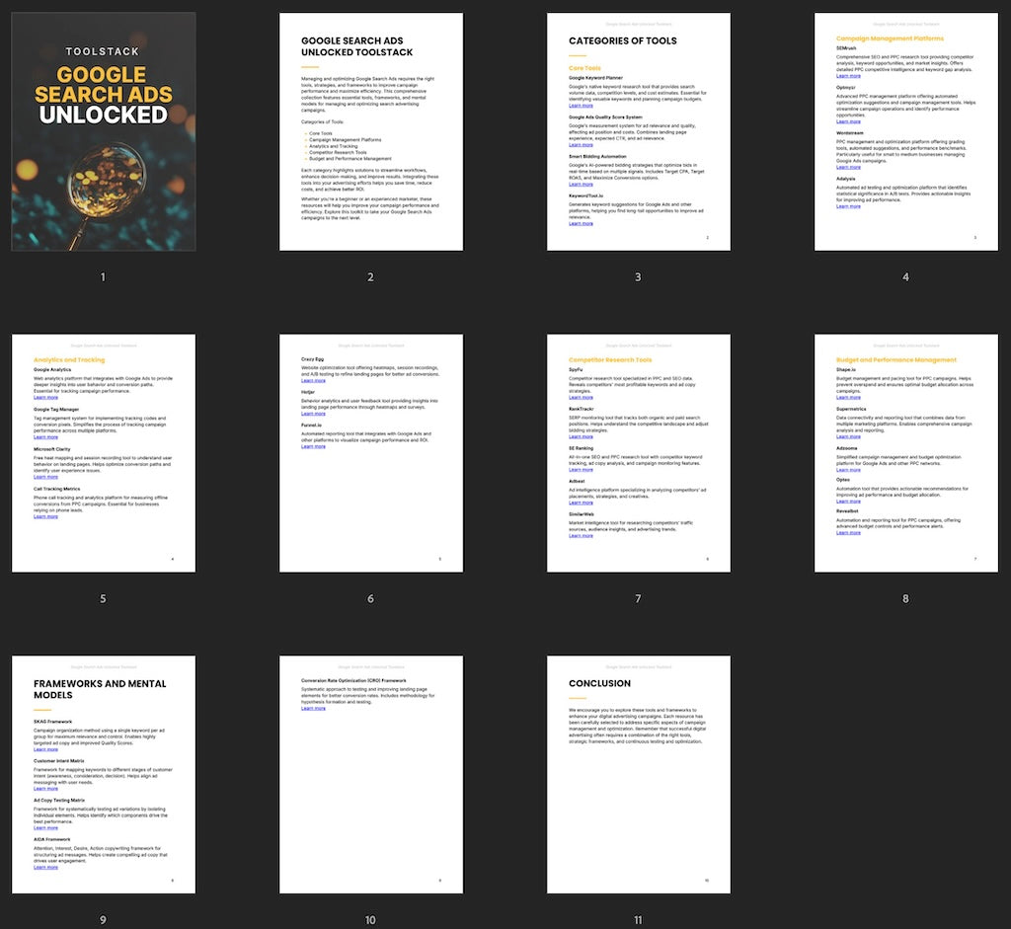Click the page number 6 label
1011x929 pixels.
[370, 599]
